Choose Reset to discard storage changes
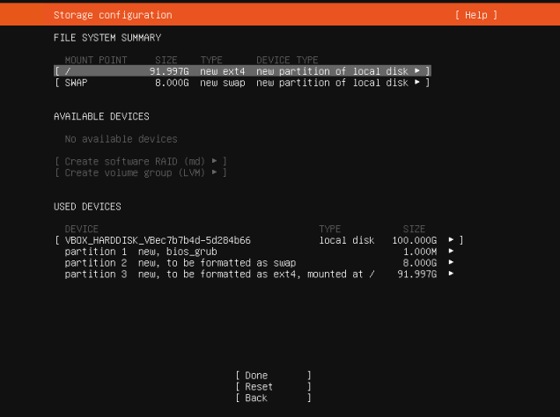The width and height of the screenshot is (560, 417). 273,387
